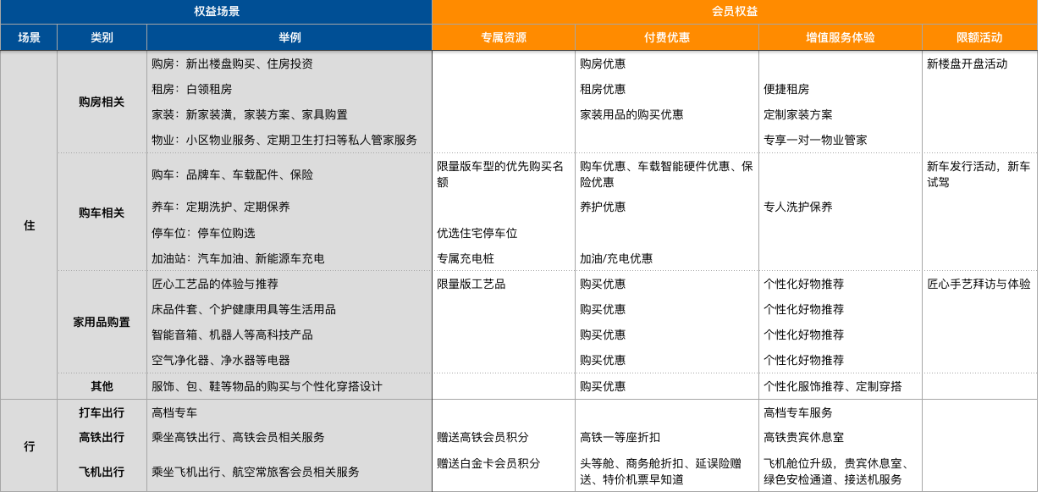This screenshot has width=1042, height=492.
Task: Click the 行 scene cell
Action: tap(29, 445)
